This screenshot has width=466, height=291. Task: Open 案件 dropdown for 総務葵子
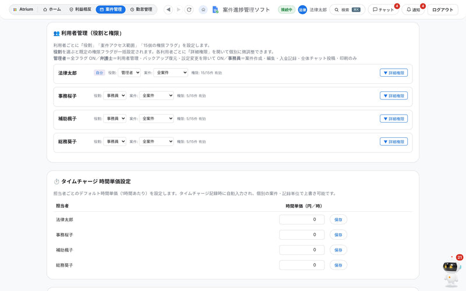point(156,141)
